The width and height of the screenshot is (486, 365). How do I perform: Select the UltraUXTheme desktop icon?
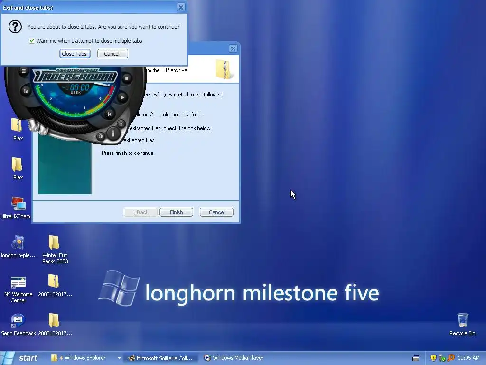(x=16, y=208)
